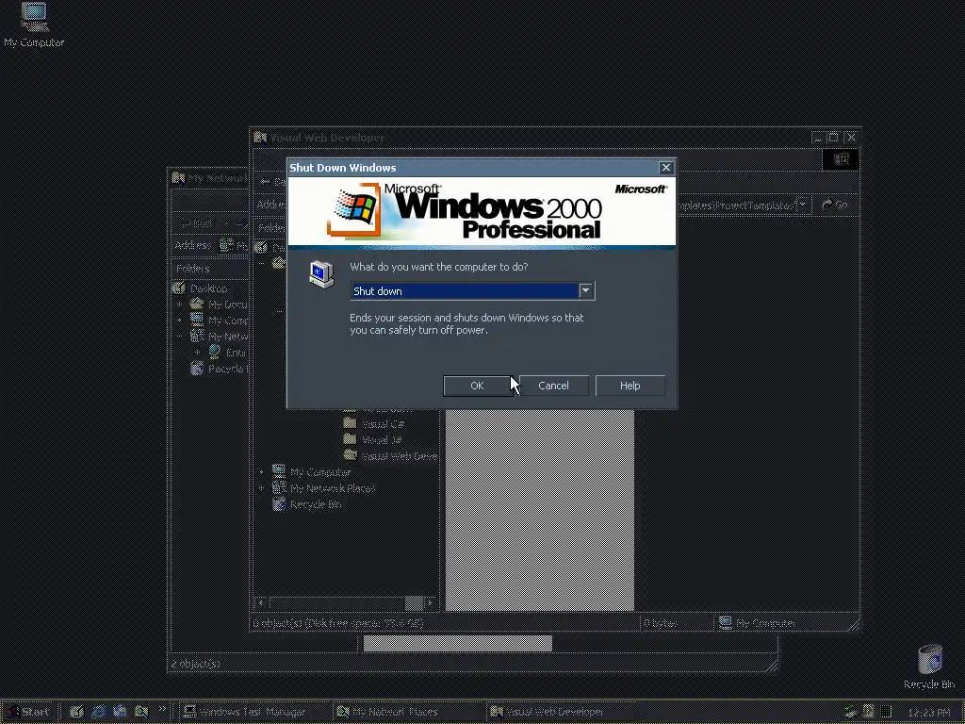Close the Shut Down Windows dialog
The width and height of the screenshot is (965, 724).
666,168
